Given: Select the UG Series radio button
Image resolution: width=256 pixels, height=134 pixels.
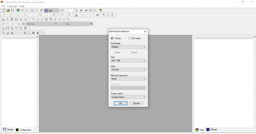Looking at the screenshot, I should click(130, 38).
